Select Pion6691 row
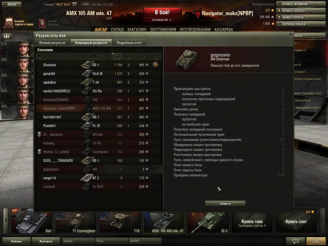Viewport: 328px width, 246px height. click(x=99, y=126)
